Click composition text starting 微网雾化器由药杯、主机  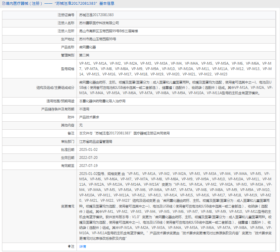176,88
